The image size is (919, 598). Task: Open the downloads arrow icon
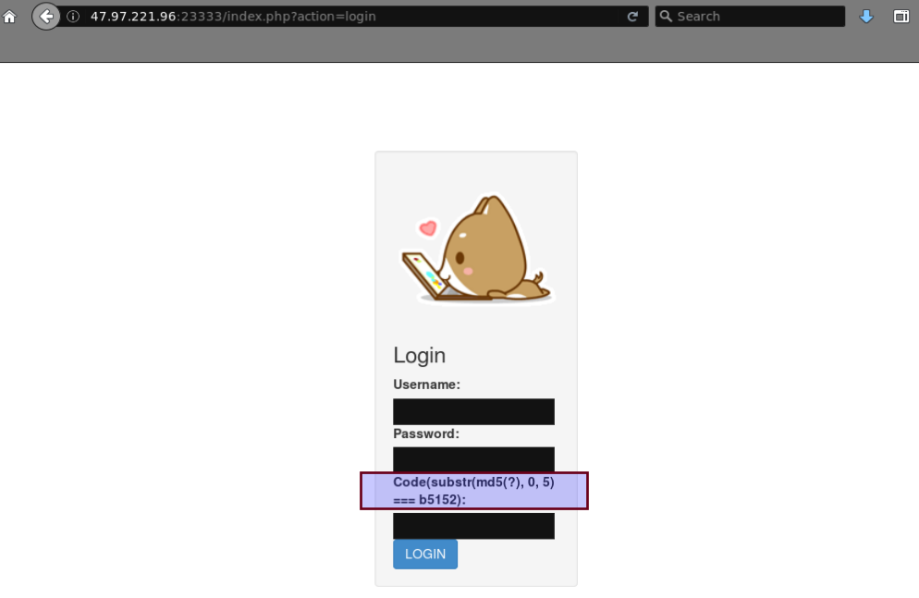pyautogui.click(x=866, y=17)
